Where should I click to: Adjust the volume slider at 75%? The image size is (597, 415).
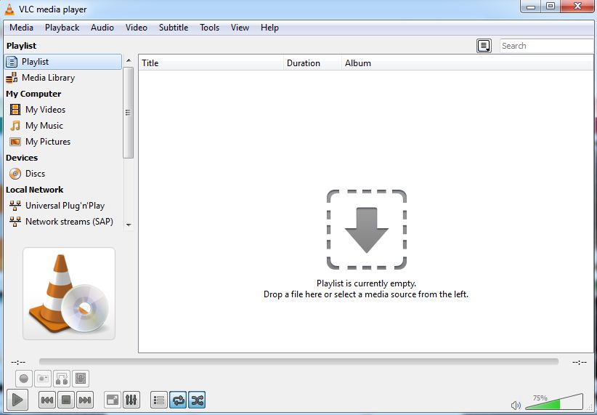554,402
